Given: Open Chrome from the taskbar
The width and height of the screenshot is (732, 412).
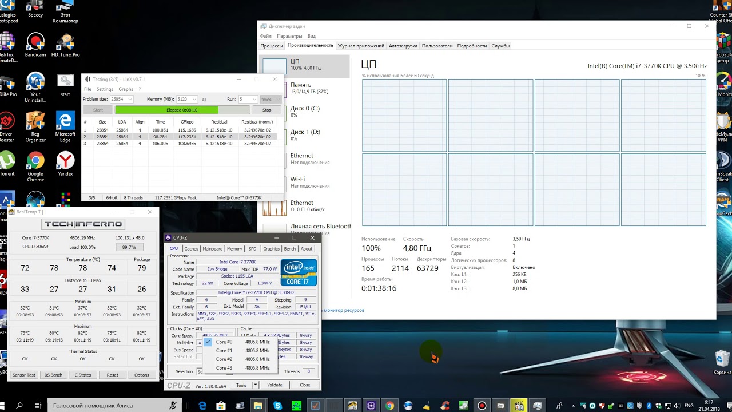Looking at the screenshot, I should point(389,406).
